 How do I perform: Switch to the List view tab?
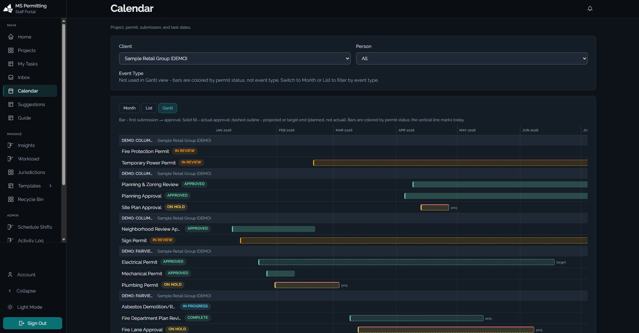pyautogui.click(x=149, y=108)
